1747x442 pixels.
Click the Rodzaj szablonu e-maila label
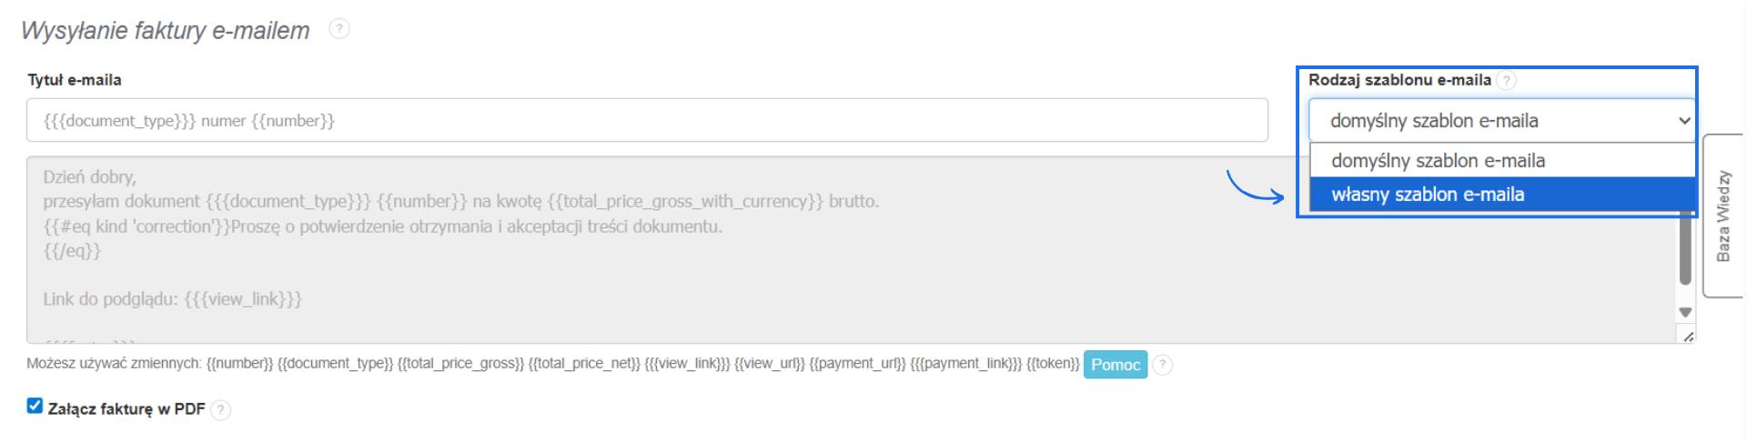[x=1399, y=80]
